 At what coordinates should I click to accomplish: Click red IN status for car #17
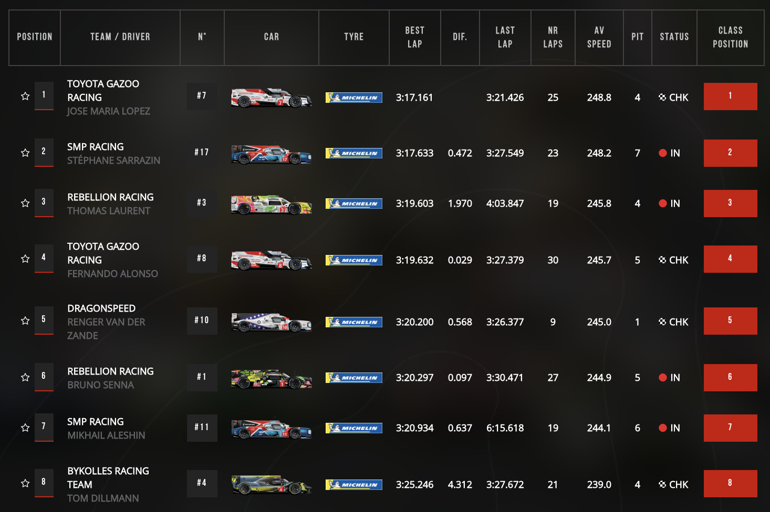[670, 153]
